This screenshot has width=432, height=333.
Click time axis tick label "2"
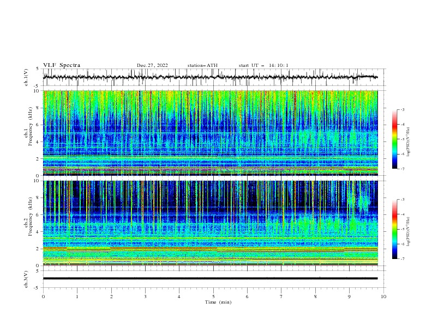point(111,297)
